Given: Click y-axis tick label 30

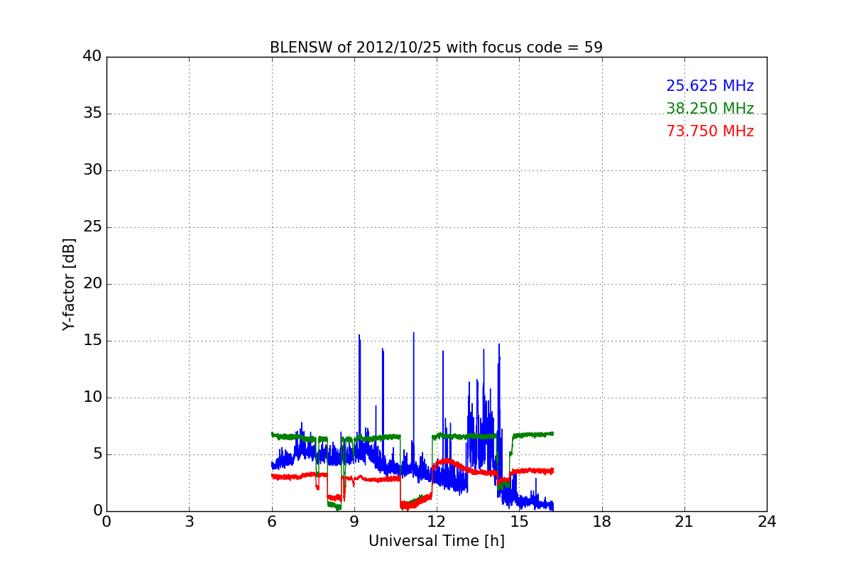Looking at the screenshot, I should [92, 170].
